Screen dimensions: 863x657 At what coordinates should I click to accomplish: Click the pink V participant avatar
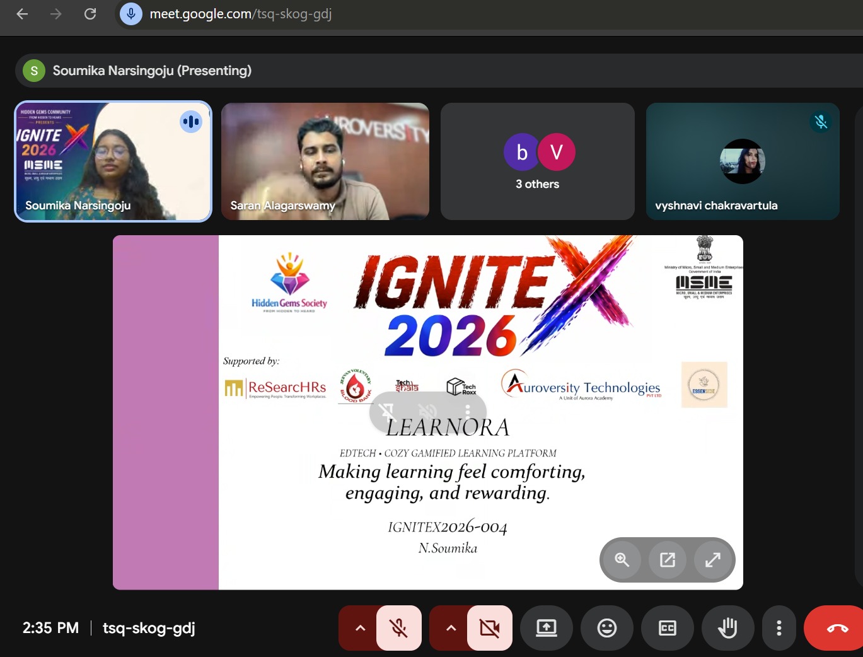(557, 152)
